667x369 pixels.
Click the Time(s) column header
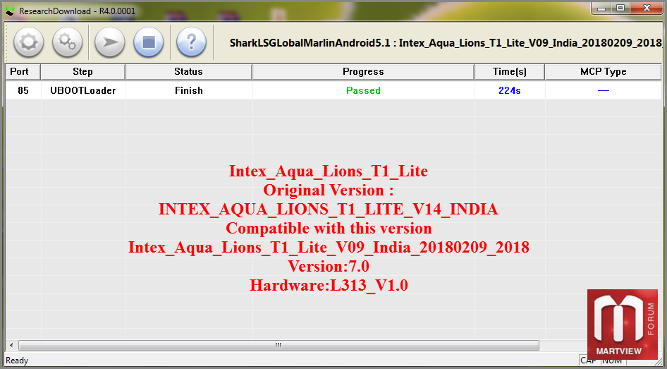[x=510, y=72]
